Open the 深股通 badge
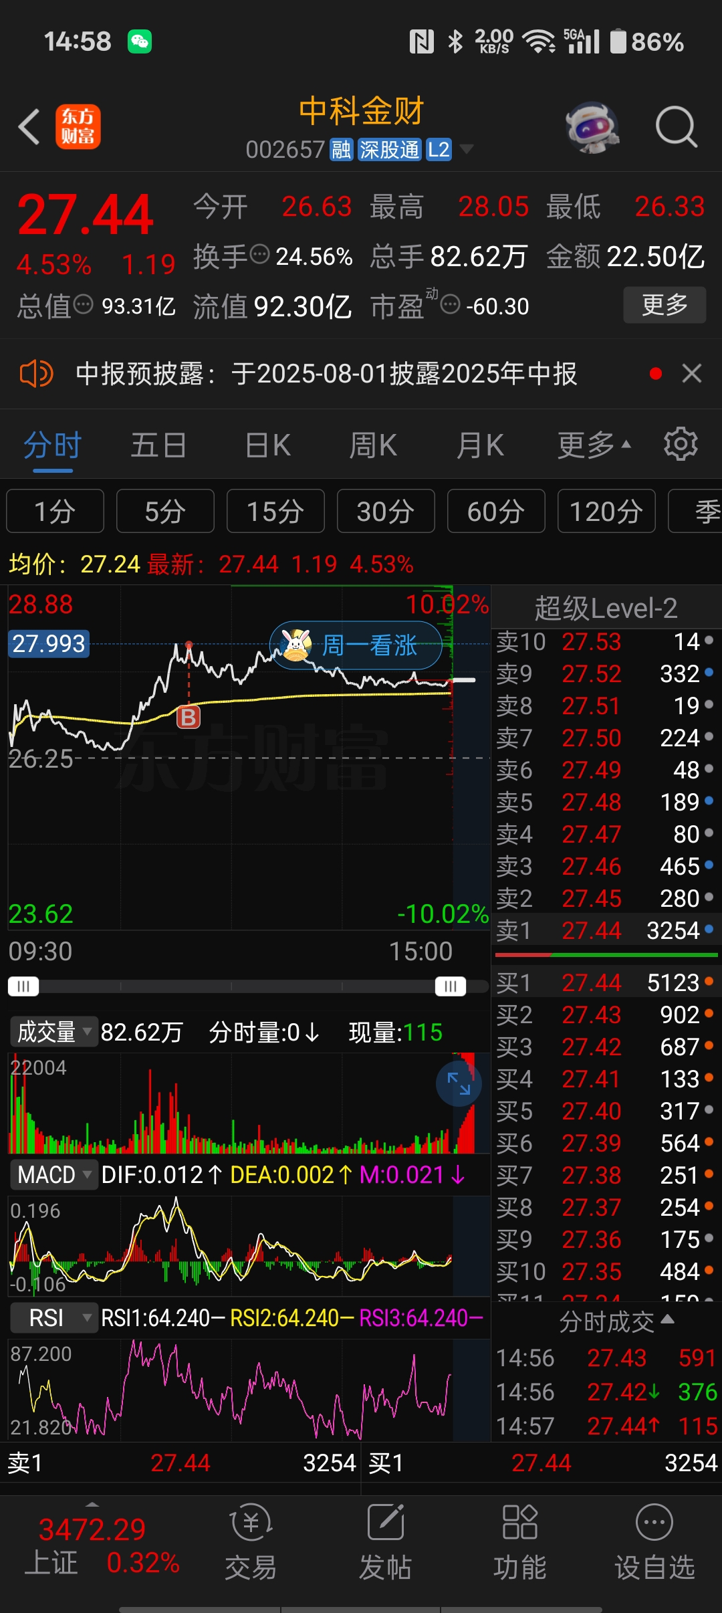Image resolution: width=722 pixels, height=1613 pixels. [x=389, y=150]
